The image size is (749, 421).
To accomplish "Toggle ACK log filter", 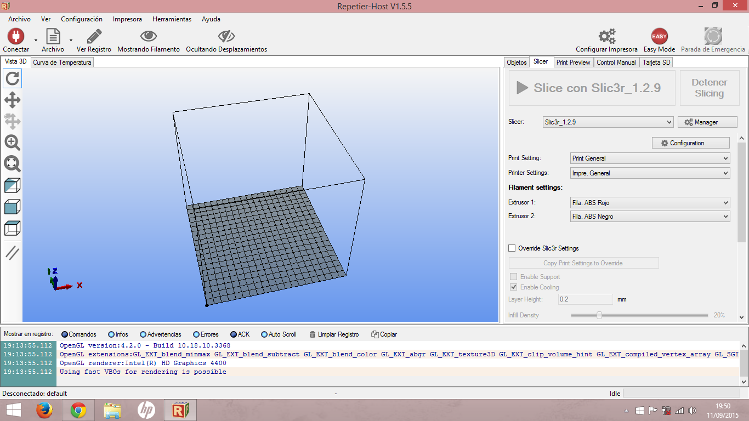I will click(240, 334).
